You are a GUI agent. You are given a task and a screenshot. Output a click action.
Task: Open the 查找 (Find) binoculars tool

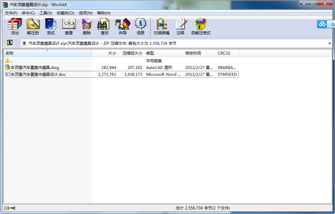coord(104,26)
